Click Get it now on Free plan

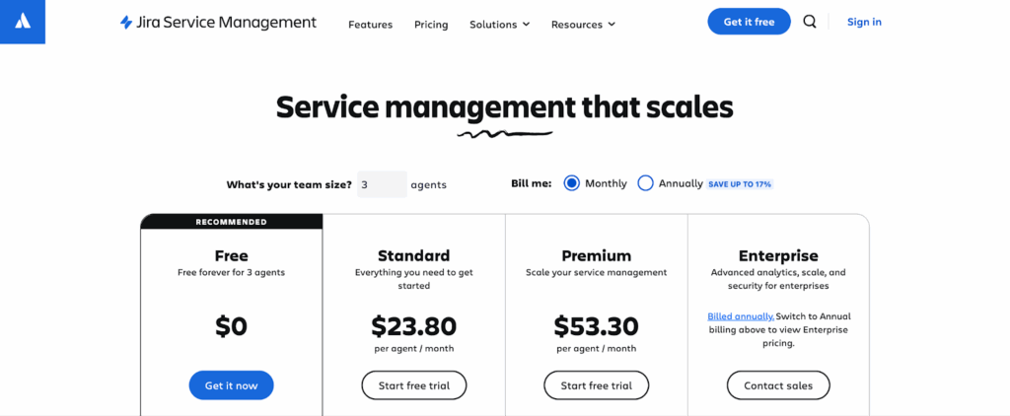(231, 385)
